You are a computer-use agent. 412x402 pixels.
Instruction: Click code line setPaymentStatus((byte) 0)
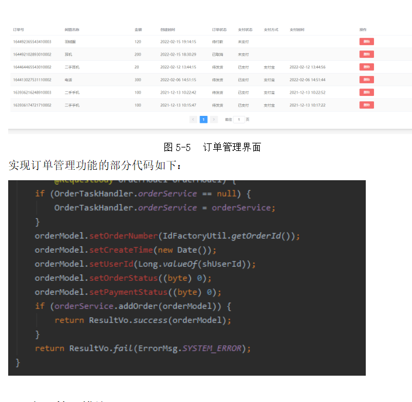pos(128,292)
